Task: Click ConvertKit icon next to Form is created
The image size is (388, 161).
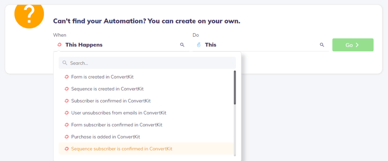Action: pyautogui.click(x=66, y=77)
